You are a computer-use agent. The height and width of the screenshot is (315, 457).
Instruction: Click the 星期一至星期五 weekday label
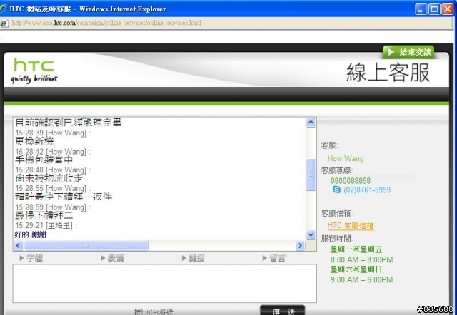(356, 249)
